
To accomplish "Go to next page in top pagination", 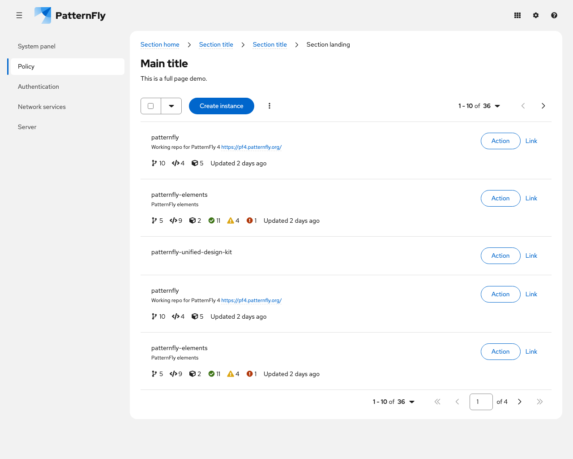I will click(x=543, y=106).
